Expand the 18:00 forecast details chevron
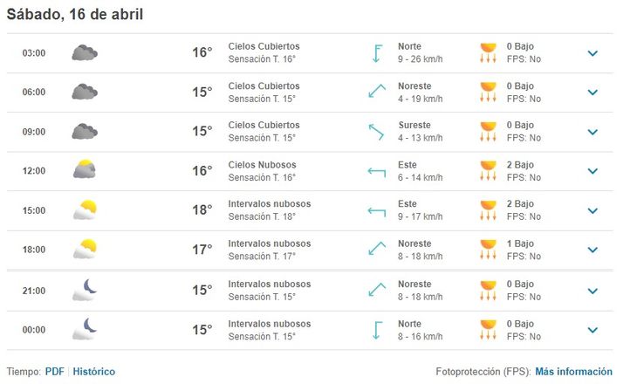The width and height of the screenshot is (637, 384). (592, 250)
